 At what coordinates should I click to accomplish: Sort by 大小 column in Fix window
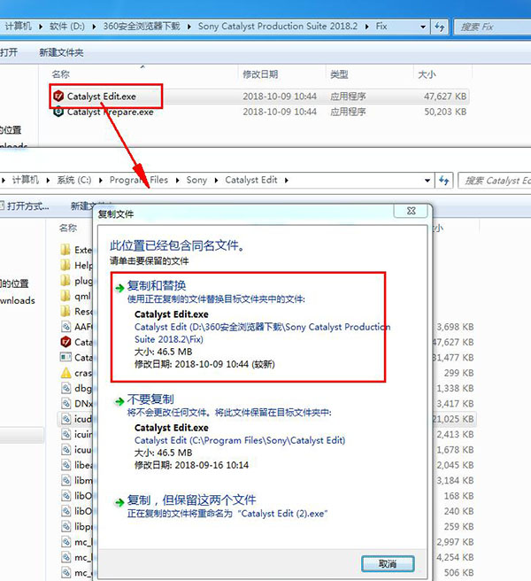tap(427, 74)
